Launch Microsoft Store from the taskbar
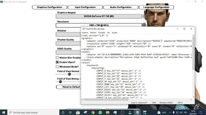The image size is (206, 115). pos(78,112)
